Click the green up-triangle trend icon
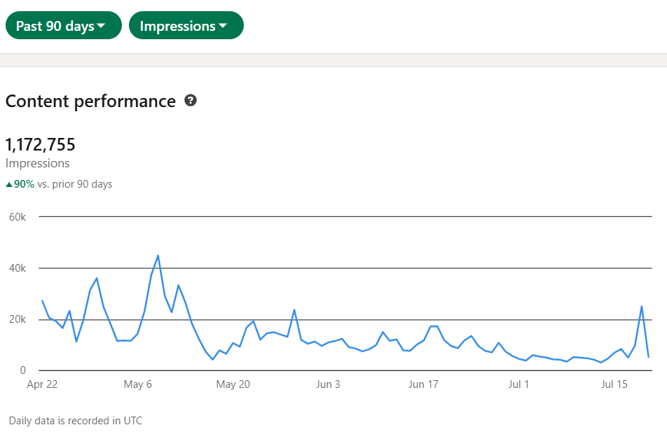Viewport: 667px width, 432px height. [9, 185]
